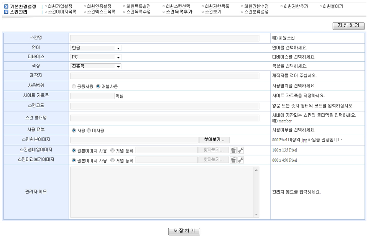Viewport: 368px width, 237px height.
Task: Click the trash icon in 스킨썸네일이미지 row
Action: (x=233, y=150)
